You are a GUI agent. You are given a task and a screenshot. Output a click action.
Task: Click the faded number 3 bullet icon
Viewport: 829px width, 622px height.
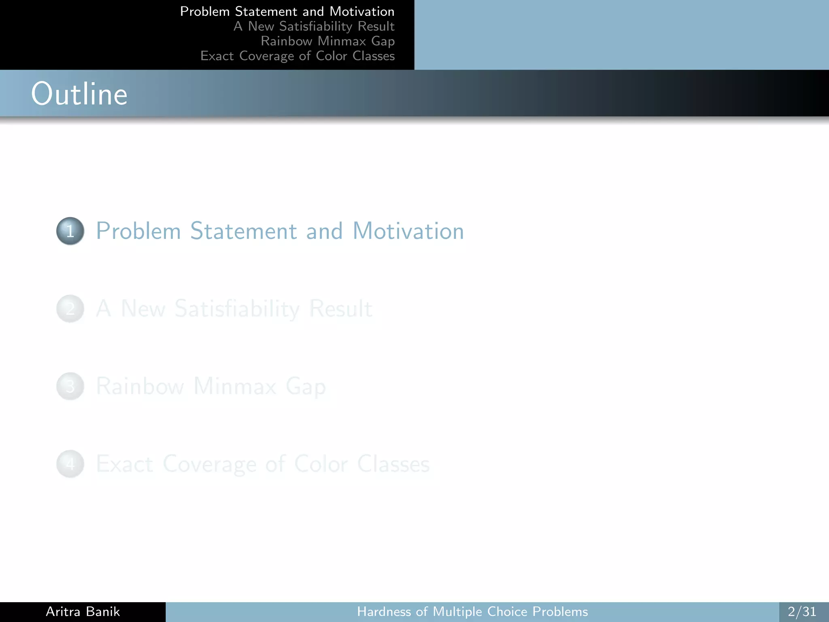[70, 386]
